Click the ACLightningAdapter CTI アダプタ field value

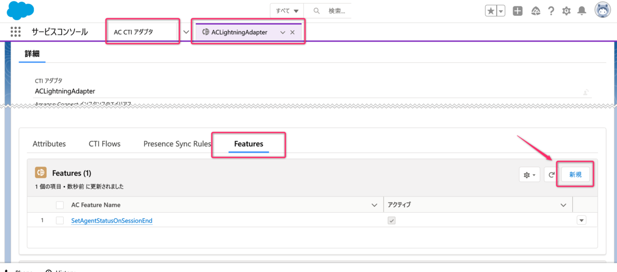(65, 91)
